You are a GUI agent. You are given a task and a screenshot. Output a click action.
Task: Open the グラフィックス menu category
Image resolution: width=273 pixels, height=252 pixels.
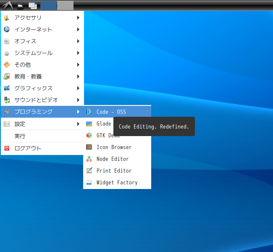[34, 88]
